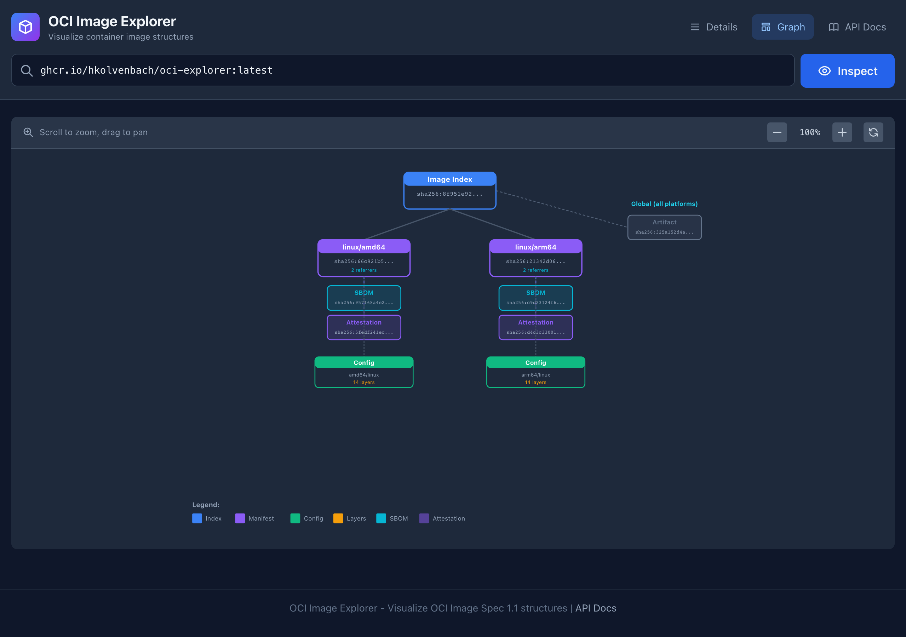Image resolution: width=906 pixels, height=637 pixels.
Task: Select the linux/amd64 manifest node
Action: point(363,258)
